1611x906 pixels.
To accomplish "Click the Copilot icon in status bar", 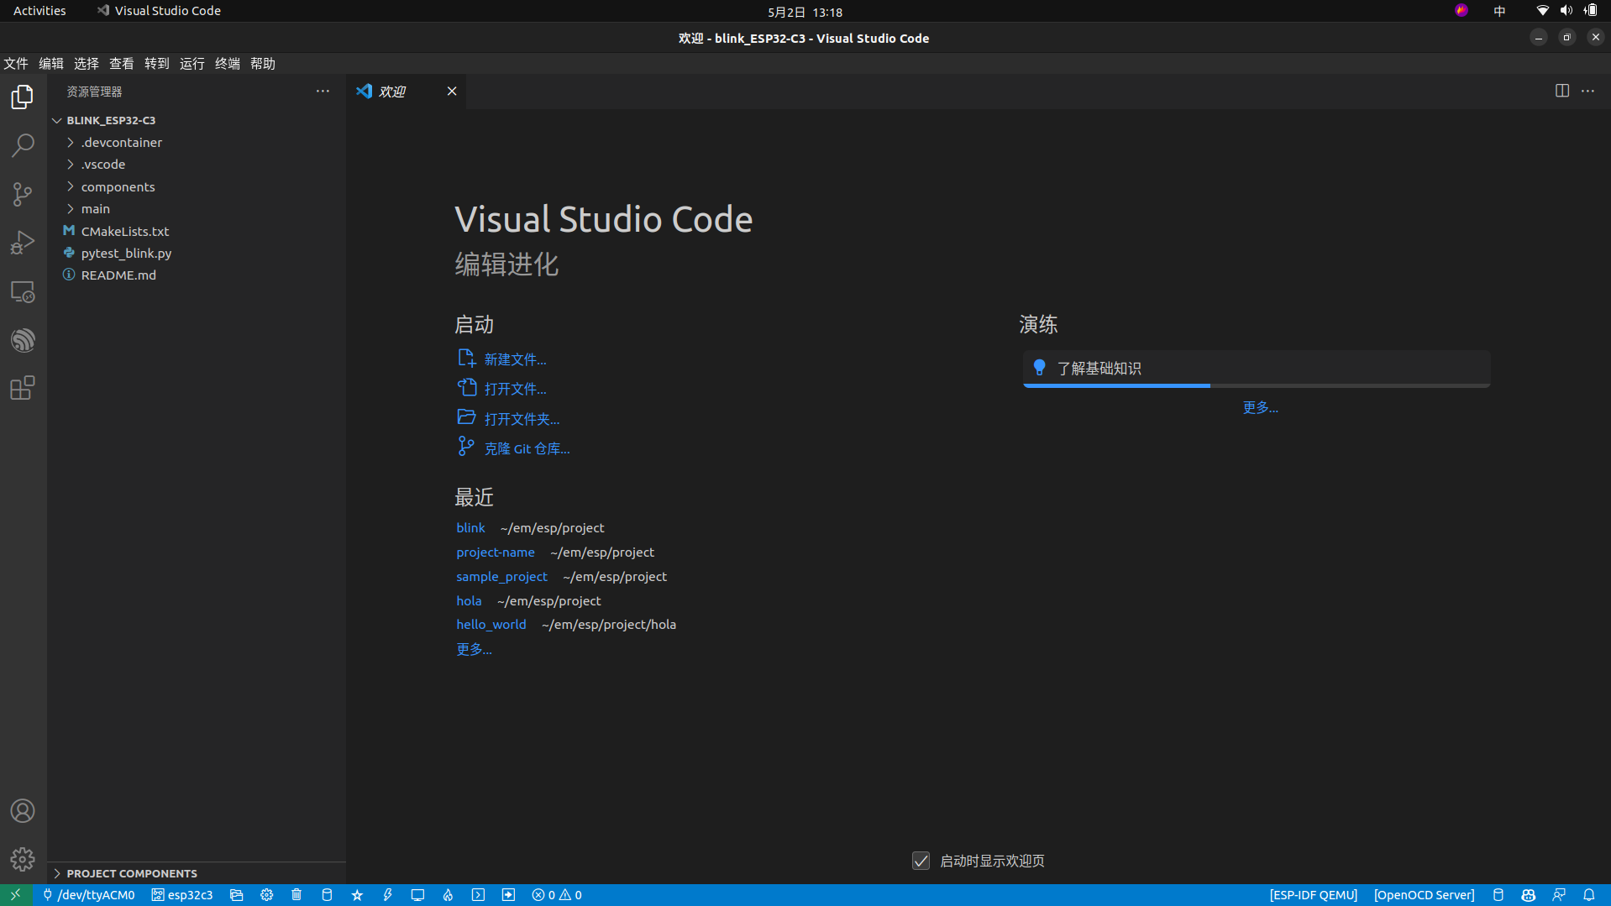I will pos(1529,895).
